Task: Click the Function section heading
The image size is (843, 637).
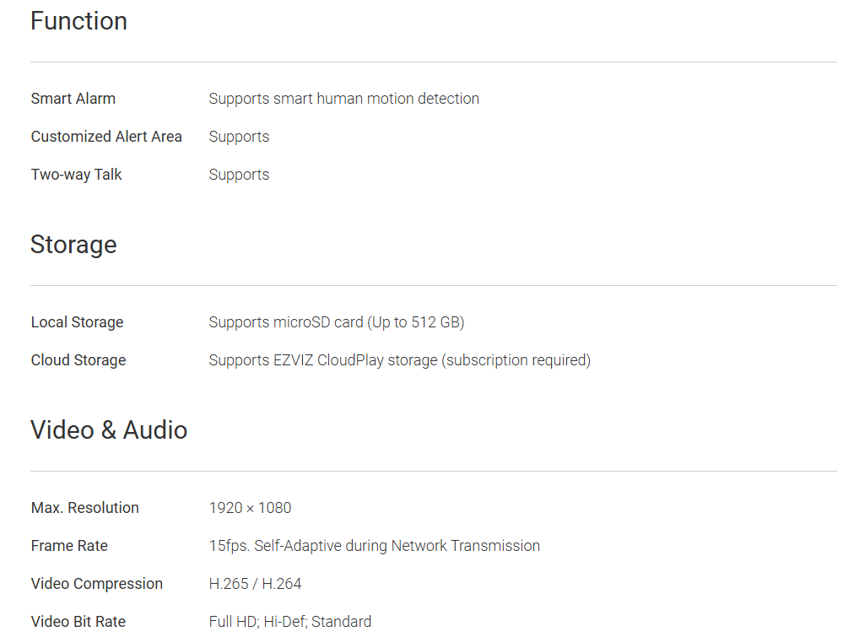Action: point(78,21)
